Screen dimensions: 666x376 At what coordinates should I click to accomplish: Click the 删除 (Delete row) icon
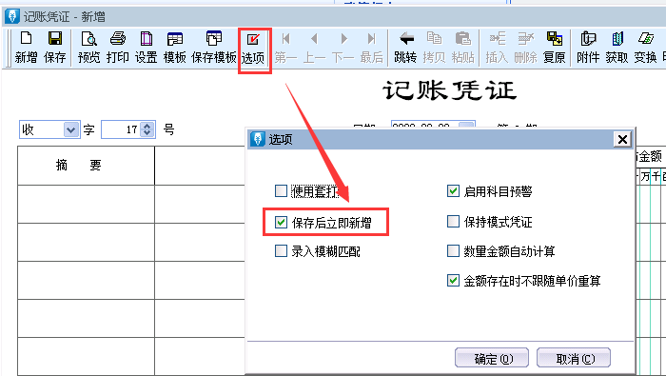tap(525, 48)
